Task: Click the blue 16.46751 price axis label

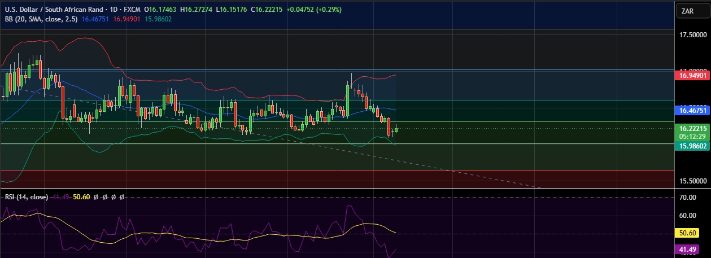Action: [692, 112]
